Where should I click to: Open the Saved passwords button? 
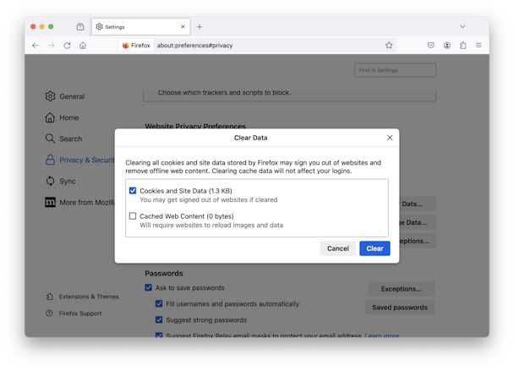400,307
